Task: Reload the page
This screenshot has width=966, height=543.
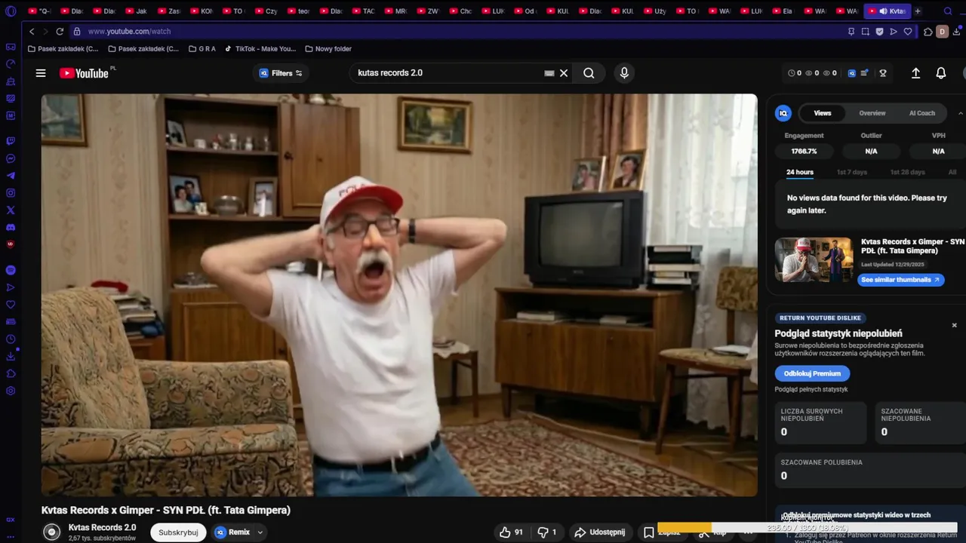Action: click(60, 32)
